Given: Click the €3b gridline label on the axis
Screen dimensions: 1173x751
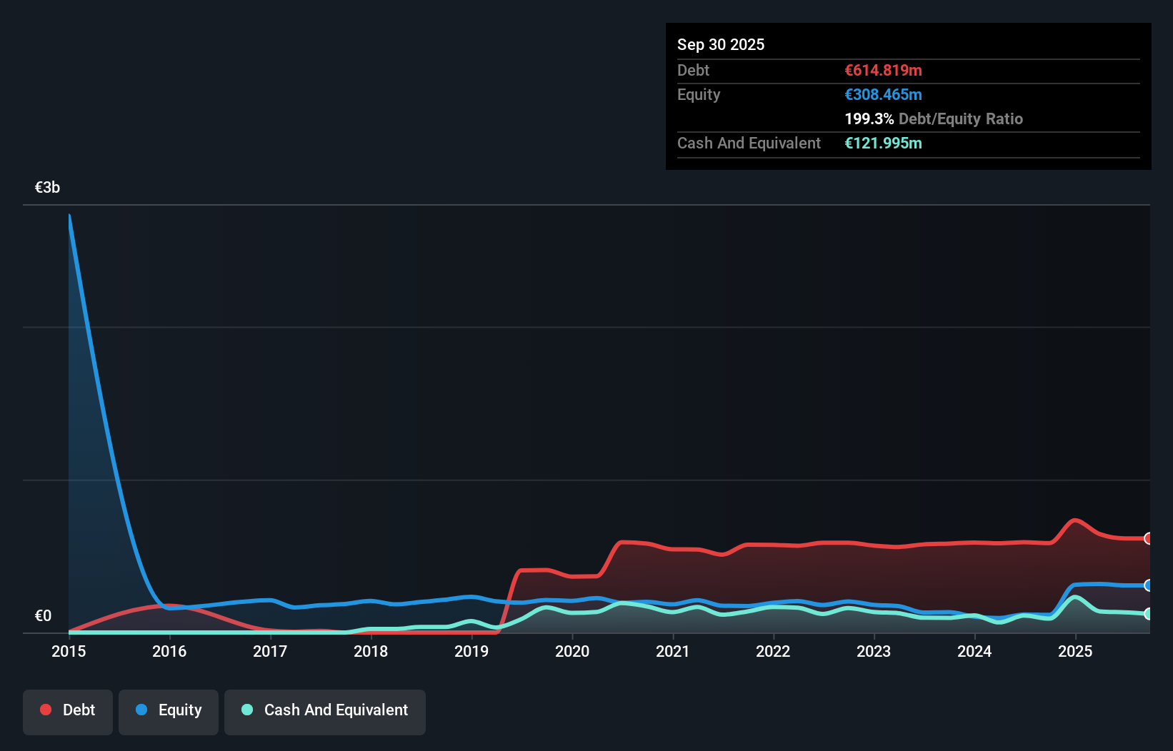Looking at the screenshot, I should coord(47,187).
